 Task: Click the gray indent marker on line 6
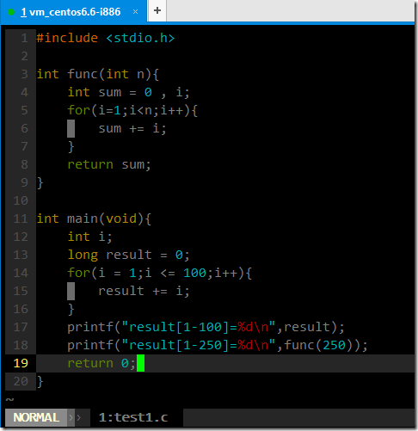71,128
